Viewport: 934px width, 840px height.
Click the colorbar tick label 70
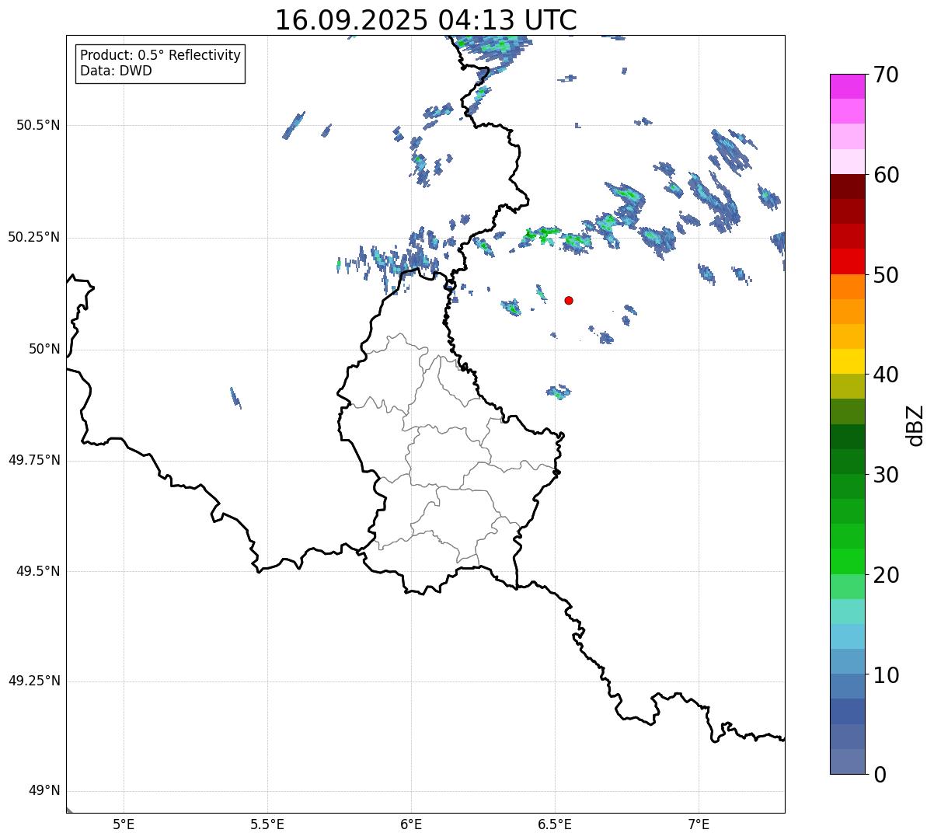[886, 75]
